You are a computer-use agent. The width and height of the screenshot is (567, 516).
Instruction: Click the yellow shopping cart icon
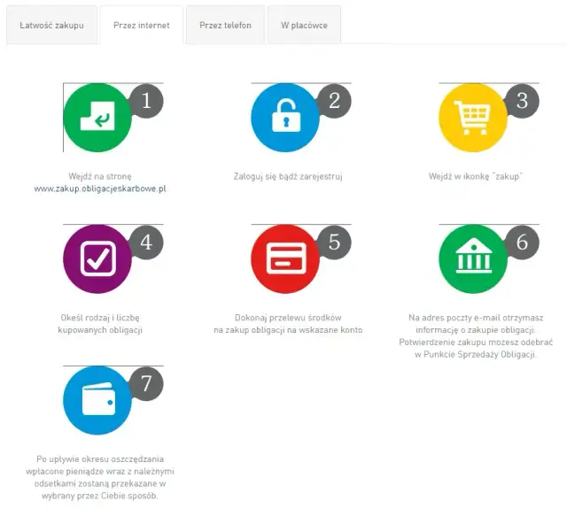pyautogui.click(x=472, y=118)
